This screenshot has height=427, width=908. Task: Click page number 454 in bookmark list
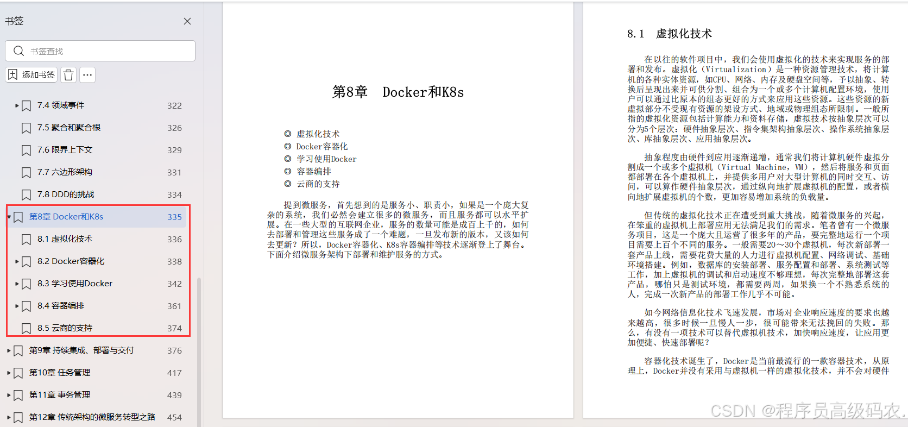coord(174,418)
